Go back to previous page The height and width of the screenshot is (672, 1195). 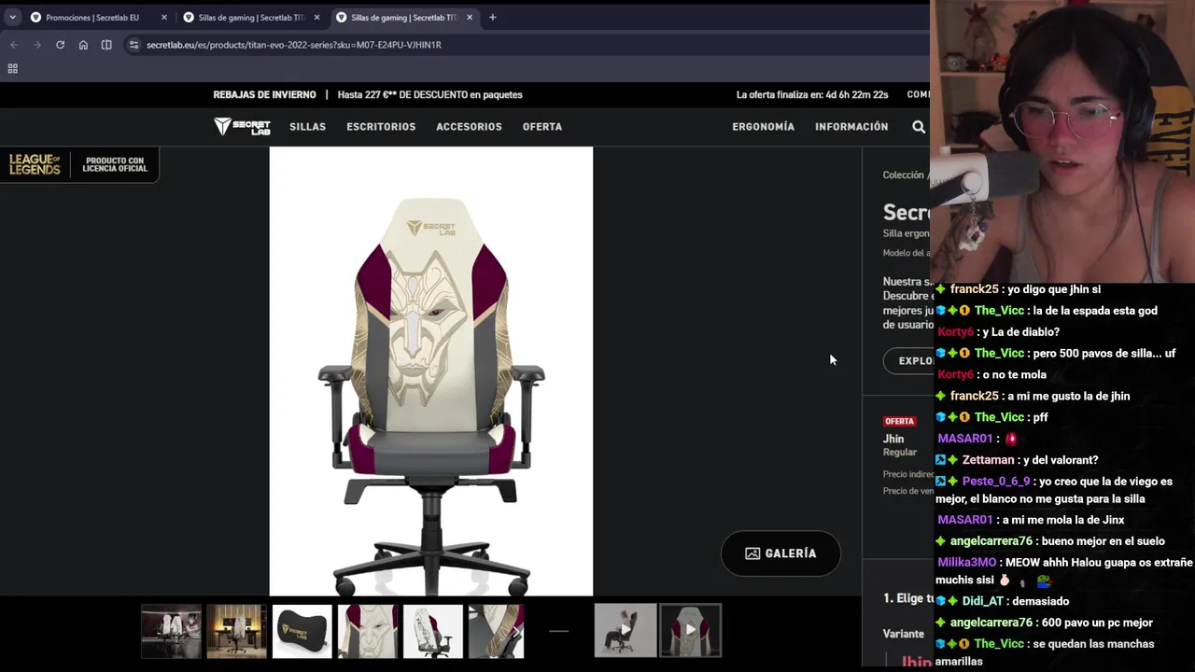click(x=14, y=45)
